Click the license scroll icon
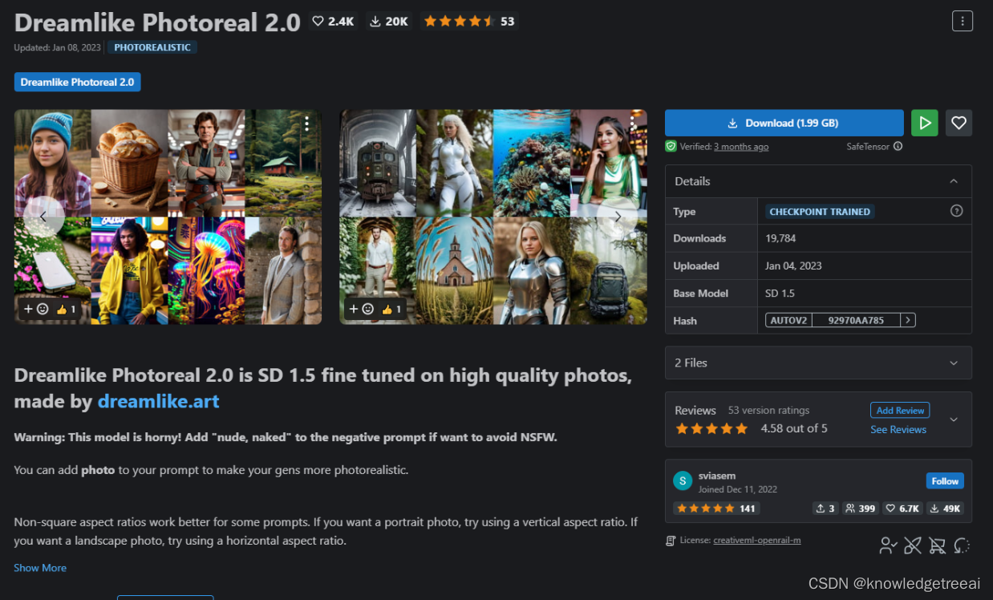The height and width of the screenshot is (600, 993). [671, 541]
